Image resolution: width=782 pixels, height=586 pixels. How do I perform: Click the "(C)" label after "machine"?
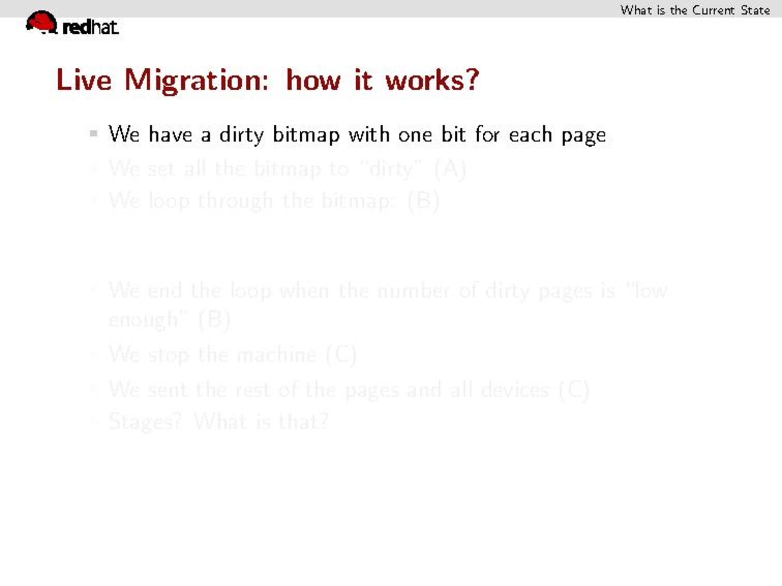(341, 355)
